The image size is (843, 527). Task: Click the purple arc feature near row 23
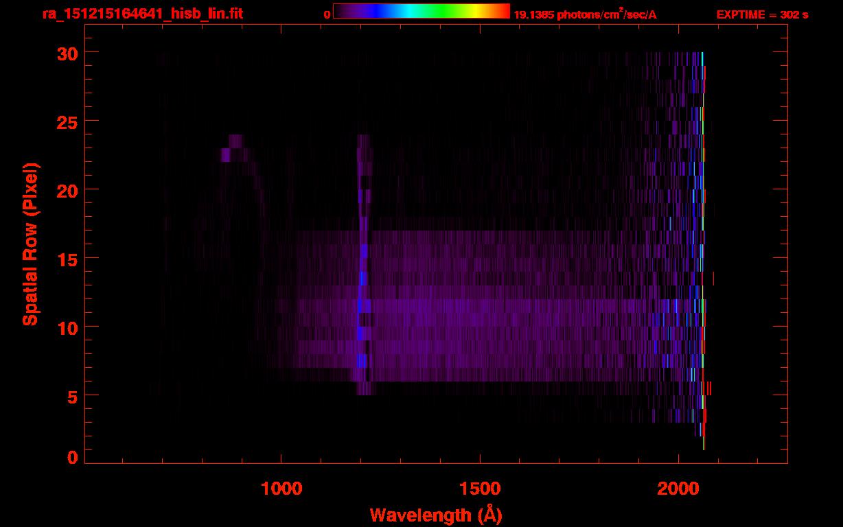235,148
